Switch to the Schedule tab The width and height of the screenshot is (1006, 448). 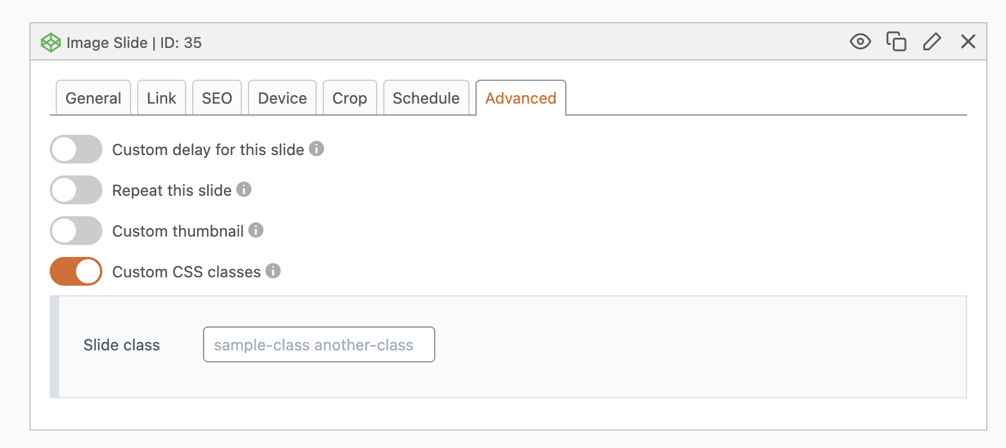(x=426, y=98)
